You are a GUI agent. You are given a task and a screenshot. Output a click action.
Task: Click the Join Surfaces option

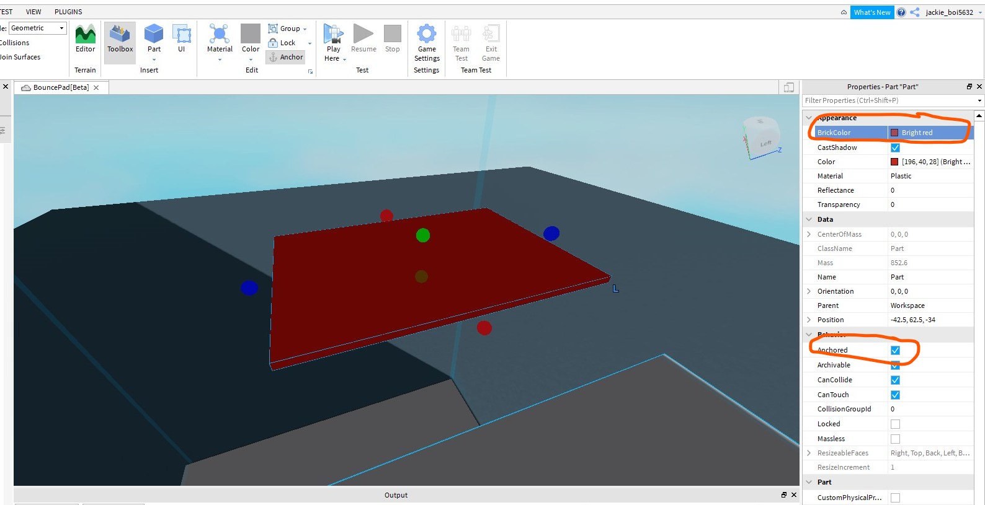tap(20, 57)
